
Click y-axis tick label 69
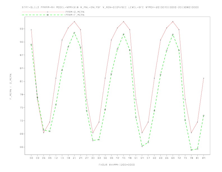21,134
